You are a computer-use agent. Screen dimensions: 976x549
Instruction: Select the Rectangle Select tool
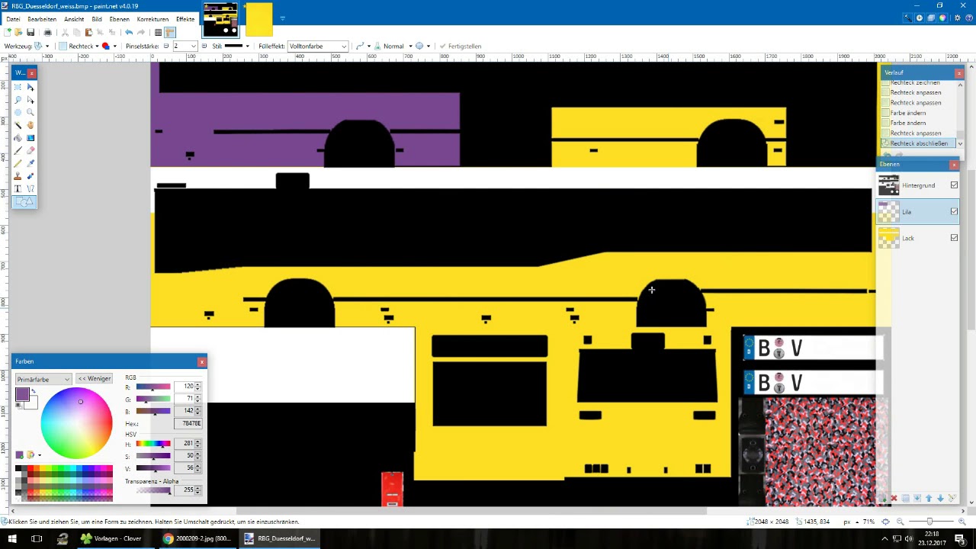[x=18, y=87]
